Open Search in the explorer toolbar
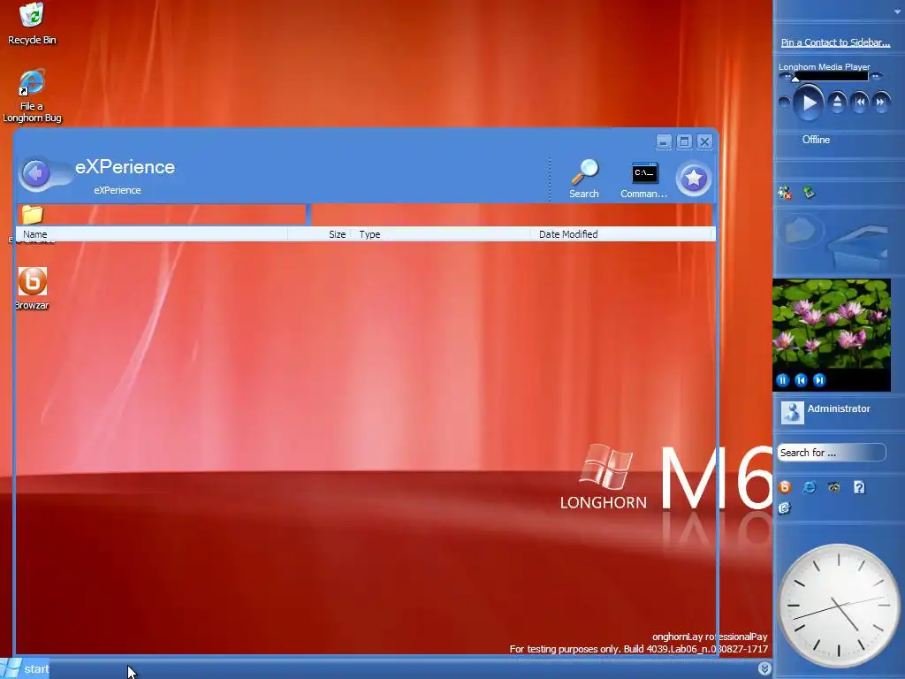Screen dimensions: 905x679 click(584, 179)
